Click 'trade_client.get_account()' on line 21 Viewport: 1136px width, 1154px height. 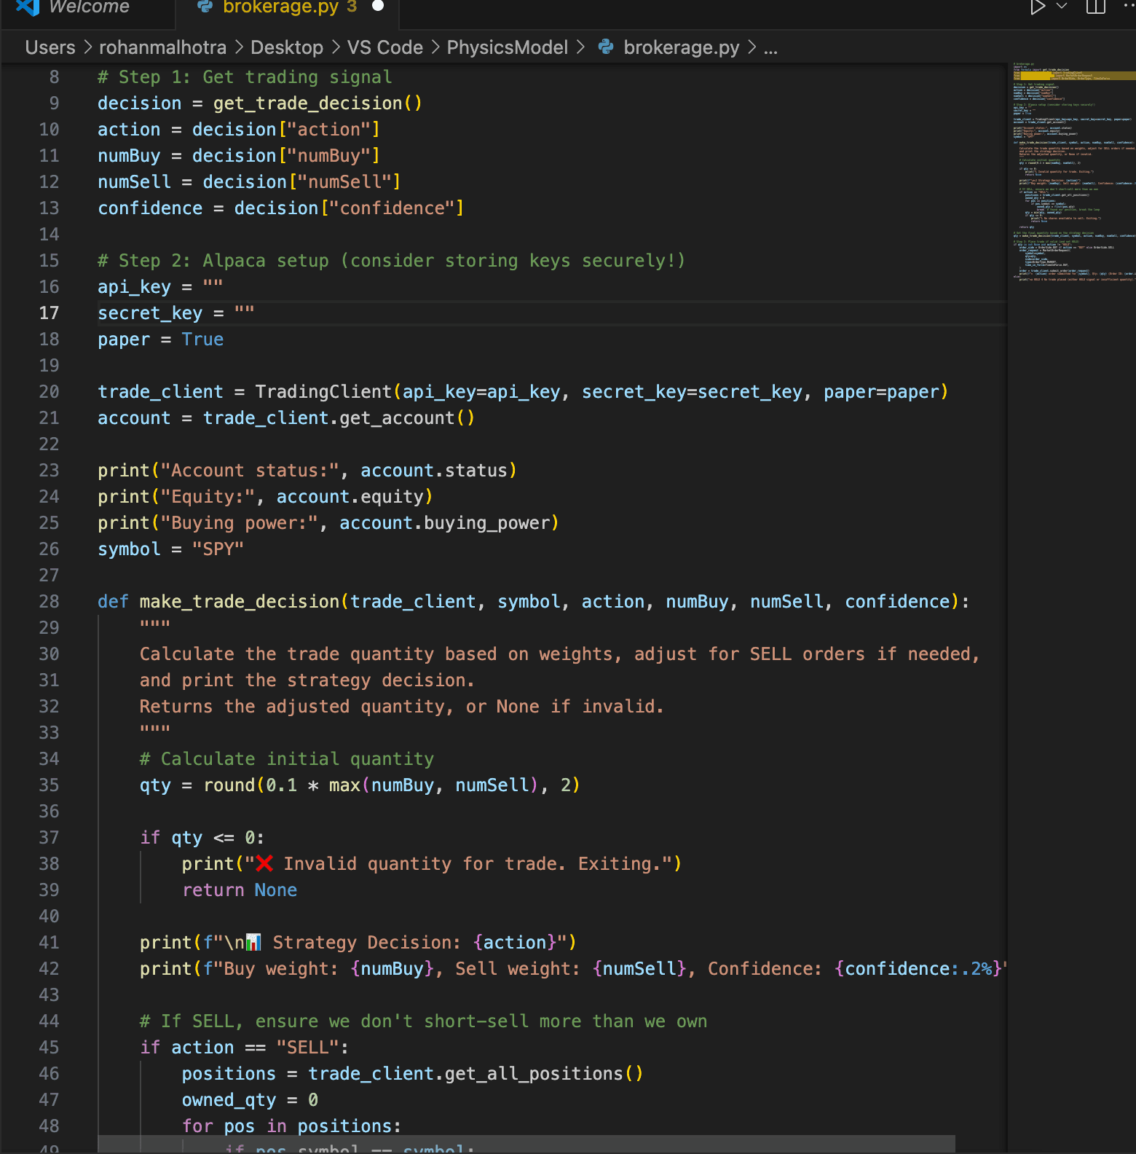pyautogui.click(x=339, y=418)
